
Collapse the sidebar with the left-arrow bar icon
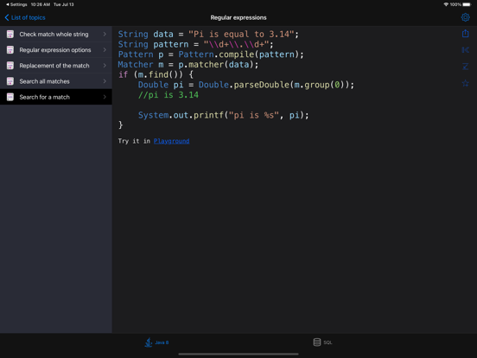click(x=465, y=50)
